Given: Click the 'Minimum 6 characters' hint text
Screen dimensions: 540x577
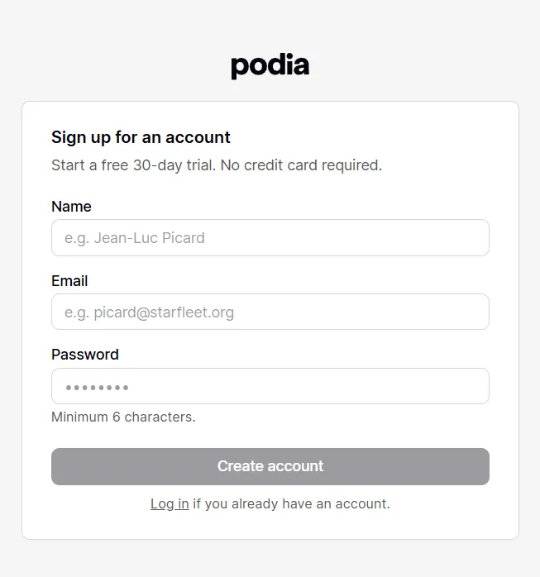Looking at the screenshot, I should click(x=123, y=417).
